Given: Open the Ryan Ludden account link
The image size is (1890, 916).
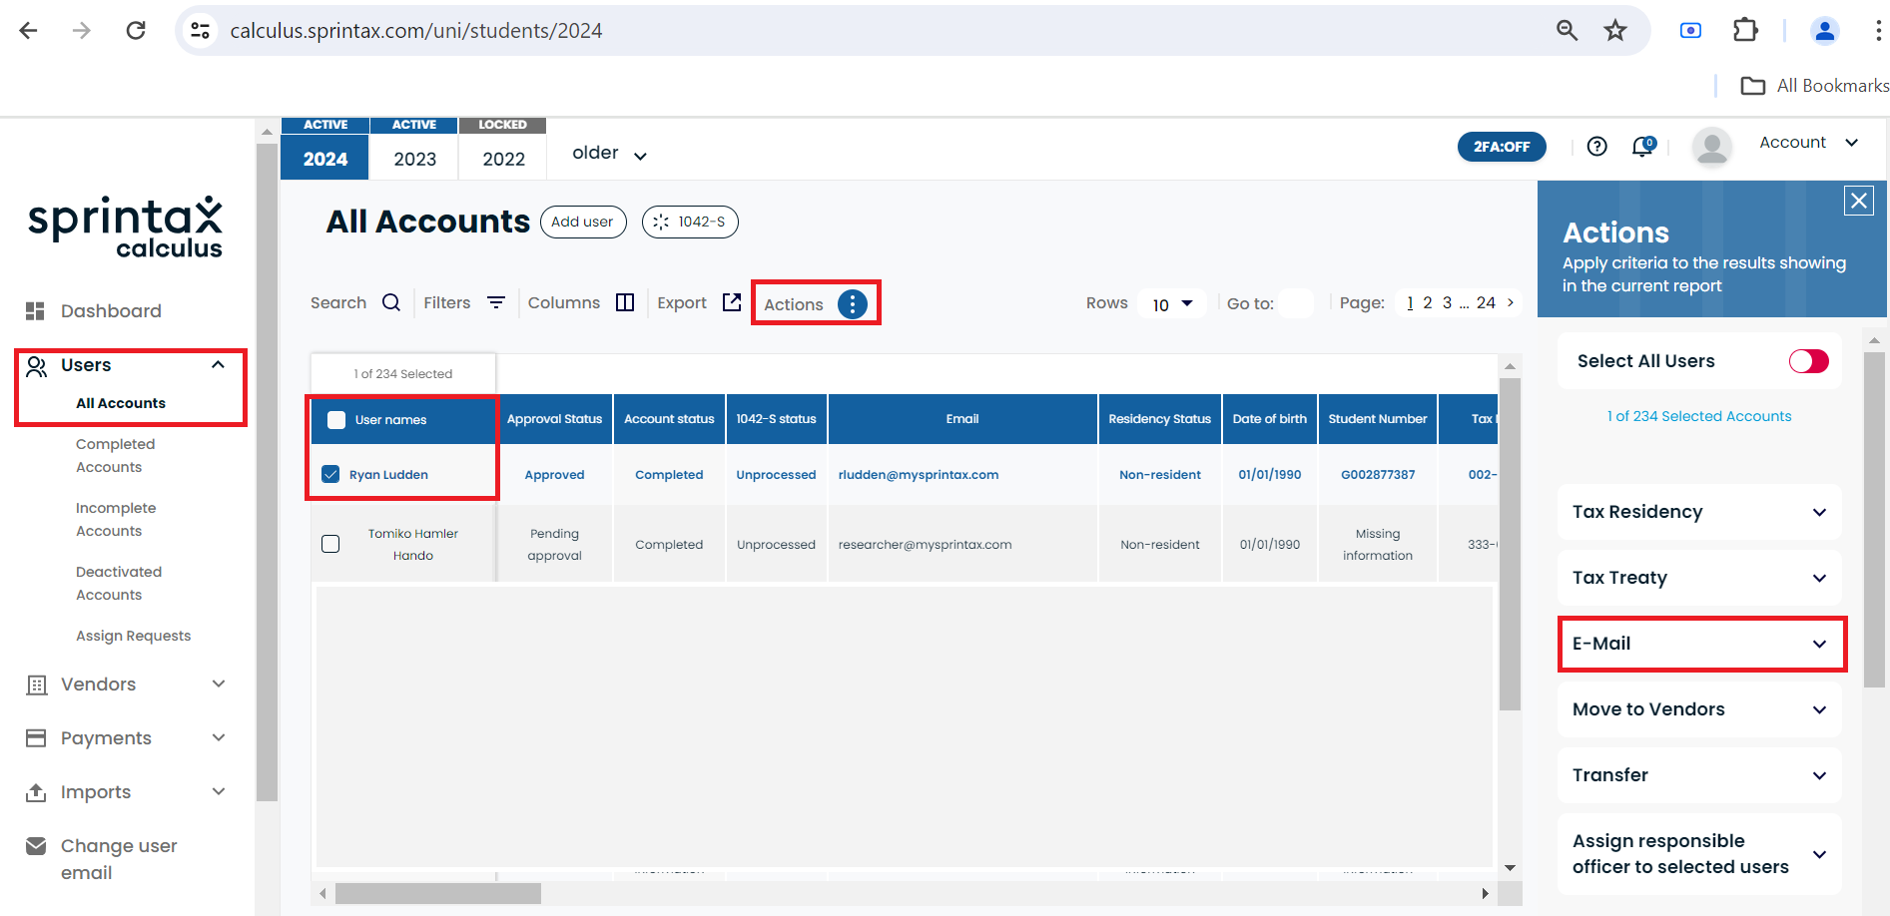Looking at the screenshot, I should click(388, 475).
